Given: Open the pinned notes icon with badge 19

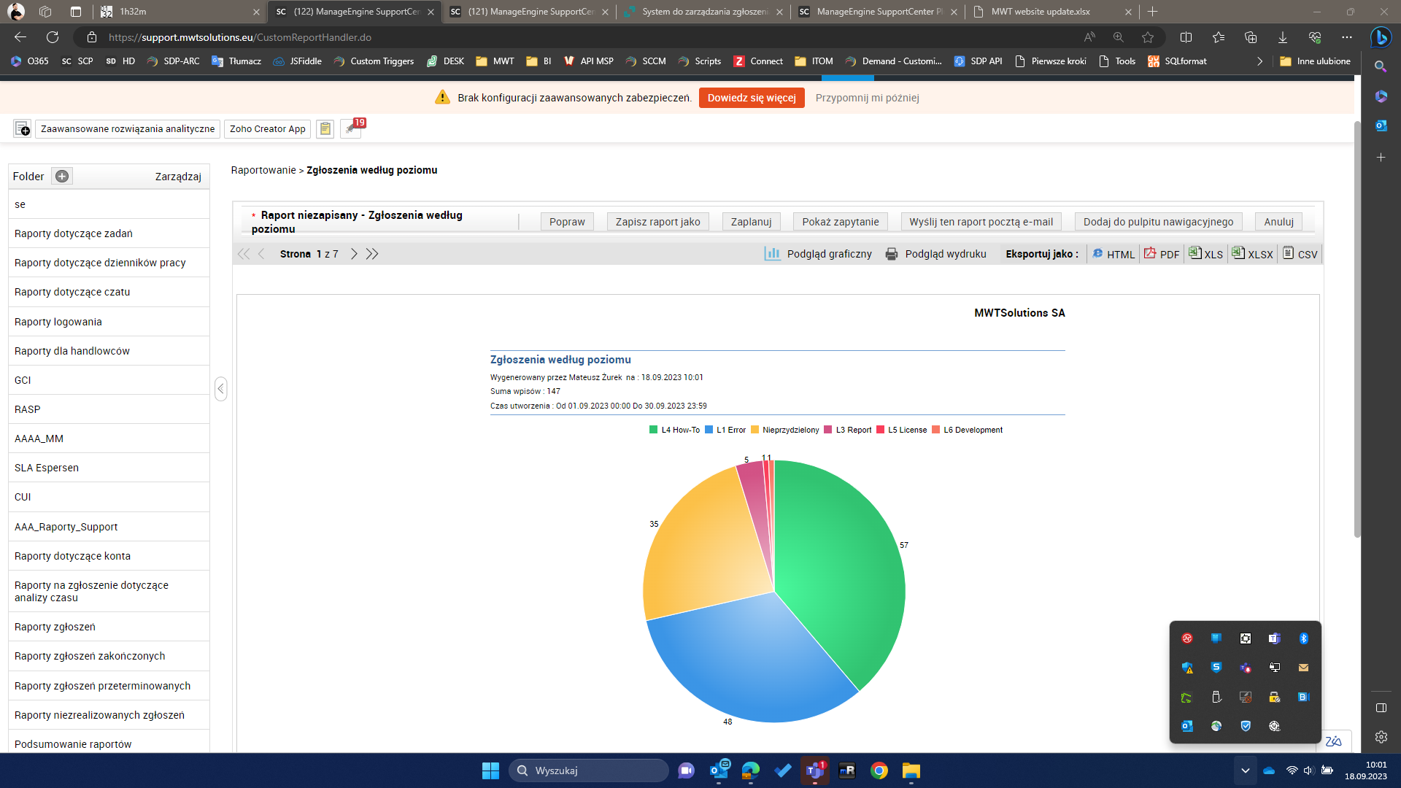Looking at the screenshot, I should (351, 129).
